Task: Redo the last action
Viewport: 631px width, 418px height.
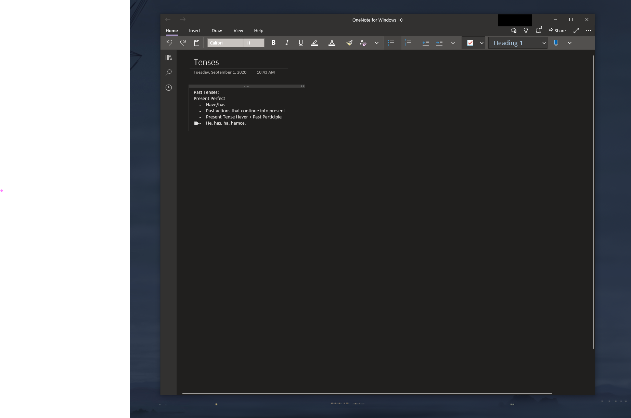Action: (183, 43)
